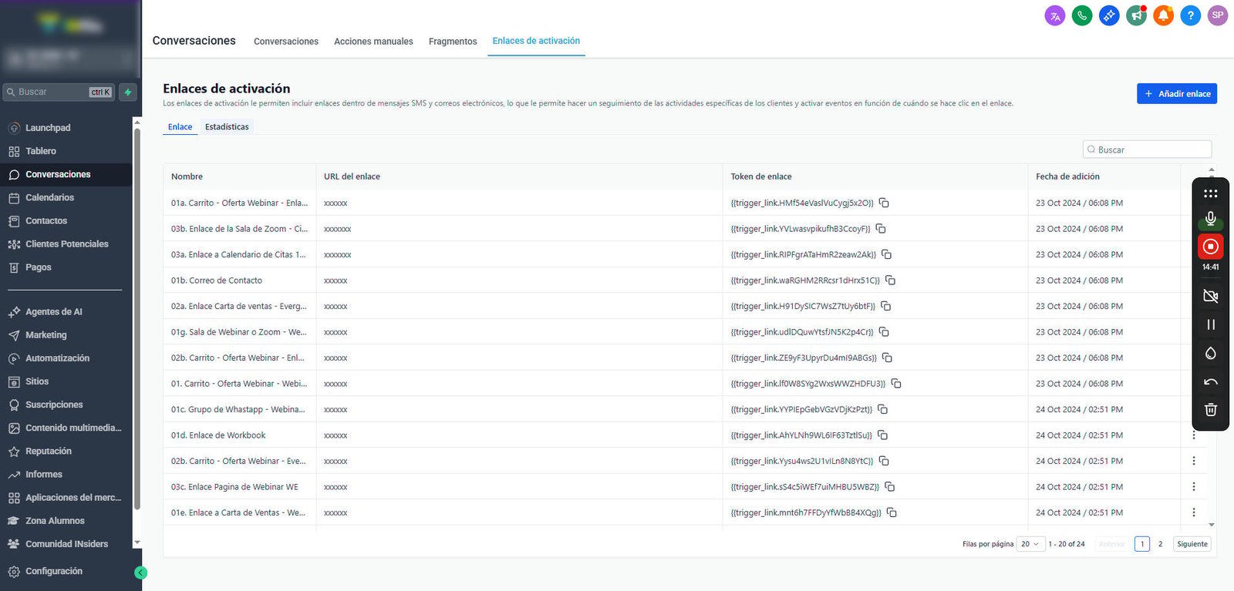Viewport: 1234px width, 591px height.
Task: Open the green phone dialer icon
Action: tap(1082, 15)
